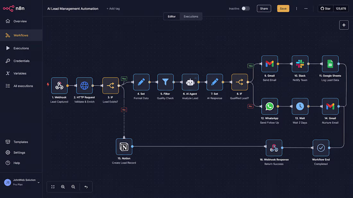
Task: Open Settings in the sidebar
Action: [x=21, y=153]
